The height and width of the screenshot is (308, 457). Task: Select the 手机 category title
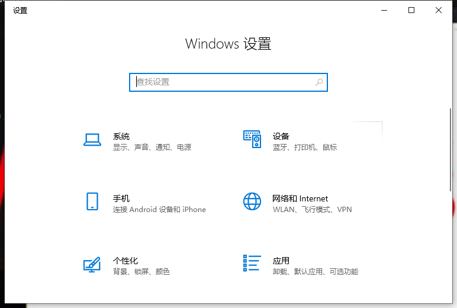point(121,198)
